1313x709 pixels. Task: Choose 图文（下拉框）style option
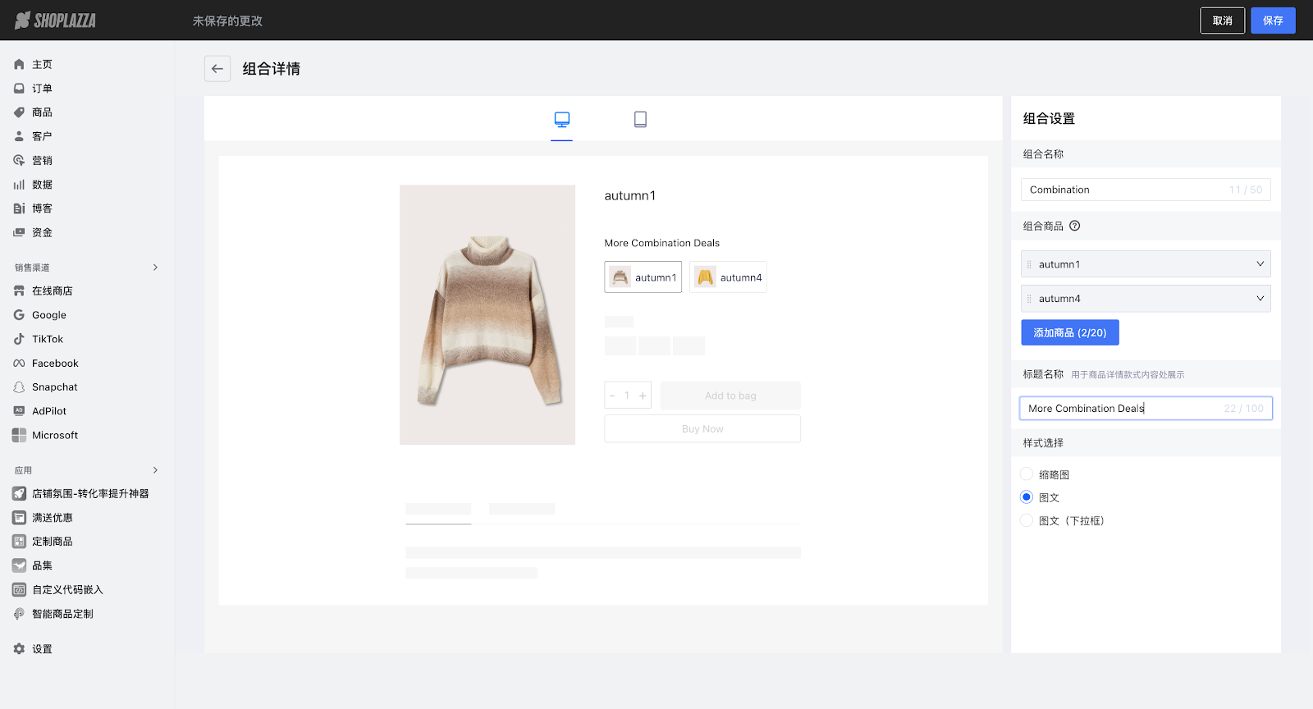(x=1027, y=520)
